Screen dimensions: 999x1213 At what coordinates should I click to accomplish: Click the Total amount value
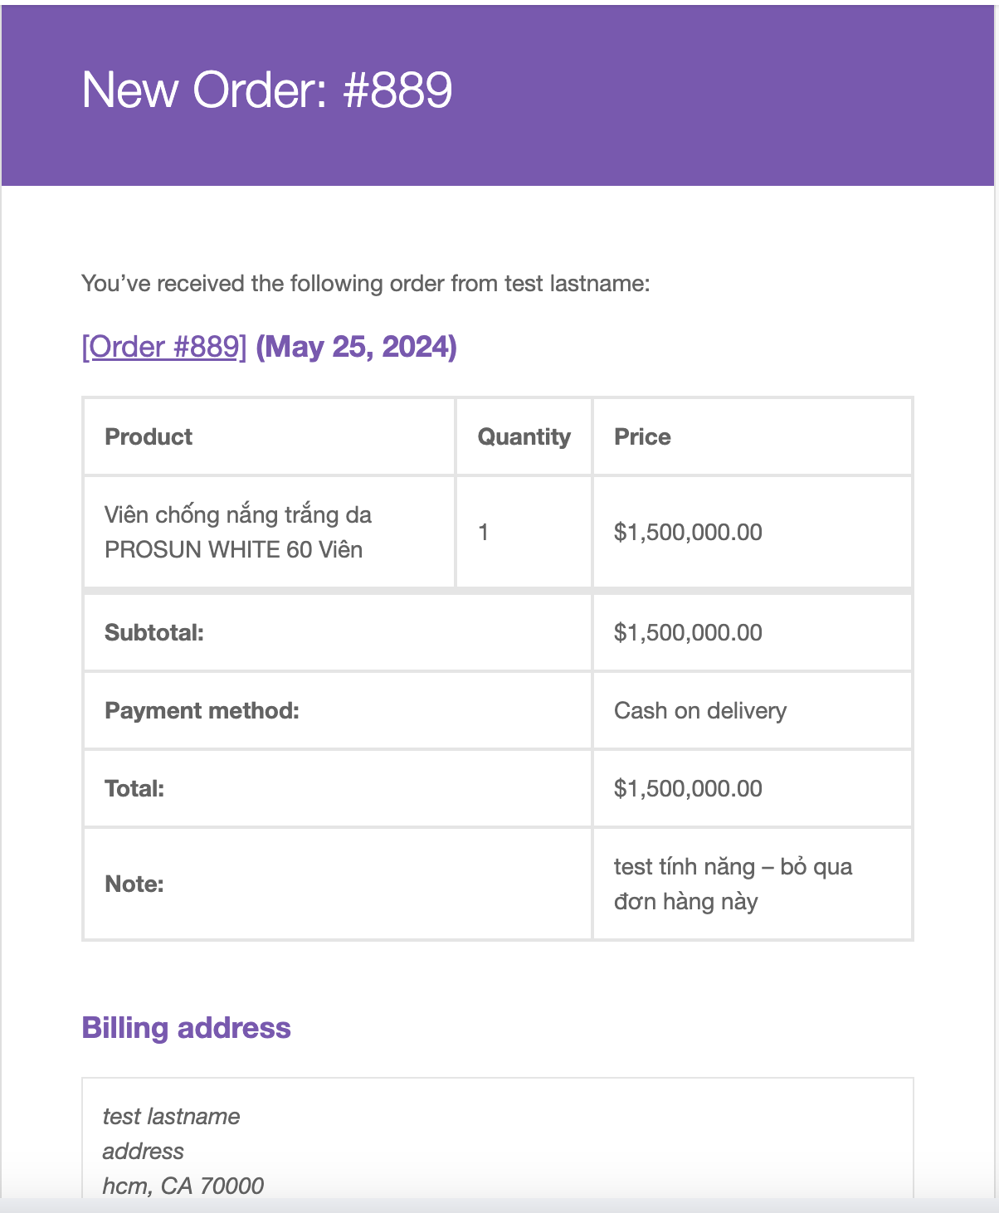coord(688,788)
